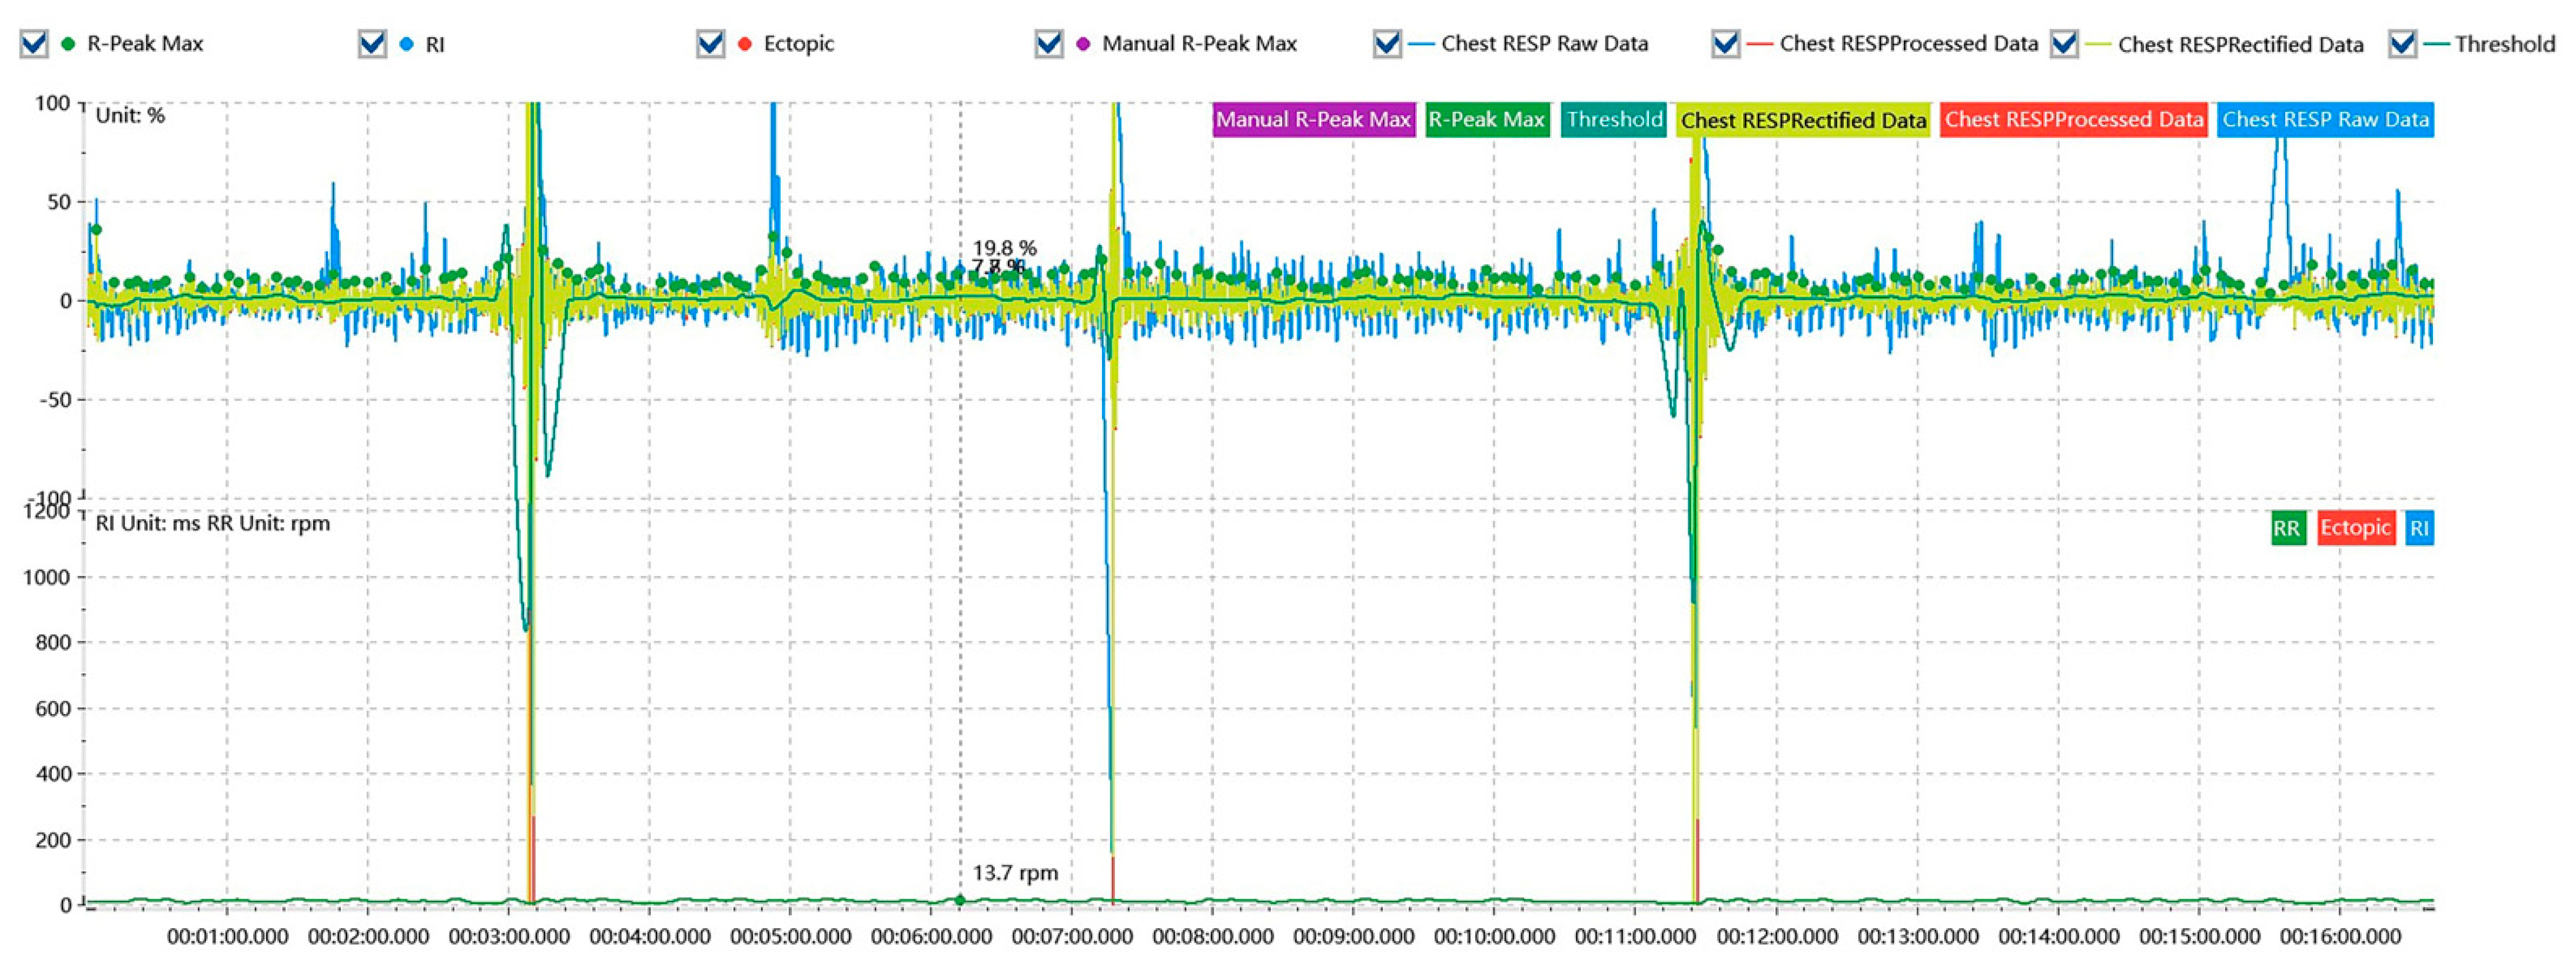Viewport: 2576px width, 970px height.
Task: Select red Chest RESPProcessed Data legend tag
Action: (x=2073, y=120)
